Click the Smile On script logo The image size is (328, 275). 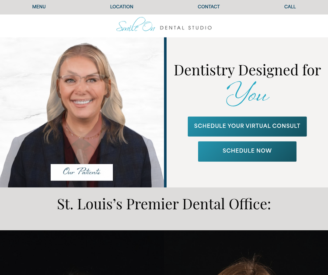click(136, 25)
